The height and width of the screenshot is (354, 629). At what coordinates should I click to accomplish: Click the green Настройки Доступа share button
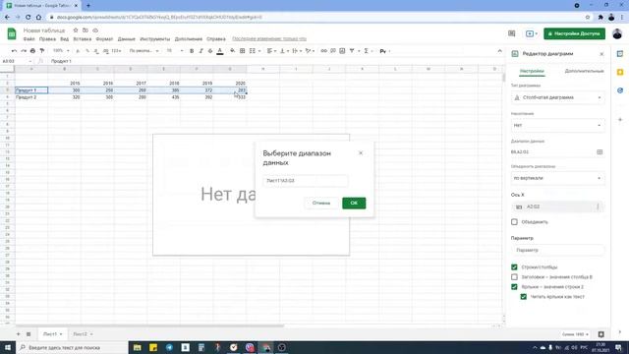(574, 33)
